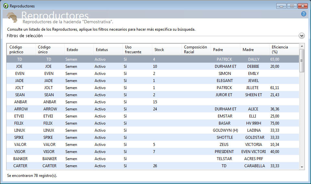Click the ZEUS padre cell

tap(224, 145)
